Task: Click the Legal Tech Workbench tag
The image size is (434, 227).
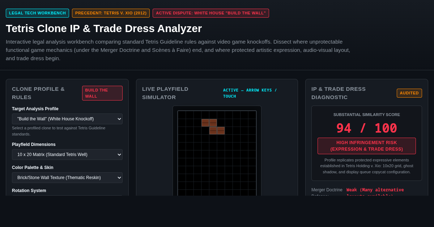Action: 37,13
